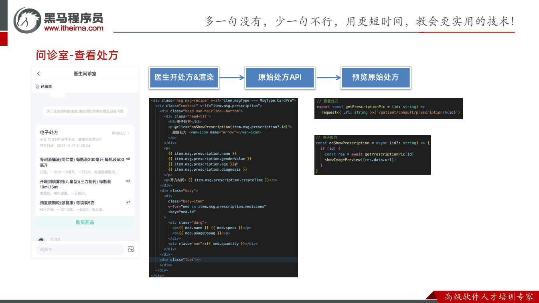Screen dimensions: 539x303
Task: Click the 电子处方 card heading in the phone
Action: 49,132
